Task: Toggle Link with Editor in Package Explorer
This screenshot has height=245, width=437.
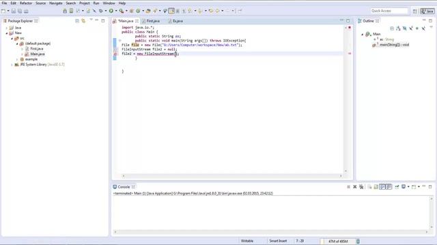Action: (x=83, y=21)
